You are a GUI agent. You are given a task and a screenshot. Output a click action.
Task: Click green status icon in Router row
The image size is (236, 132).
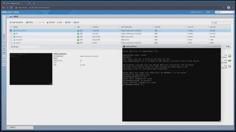(x=78, y=43)
